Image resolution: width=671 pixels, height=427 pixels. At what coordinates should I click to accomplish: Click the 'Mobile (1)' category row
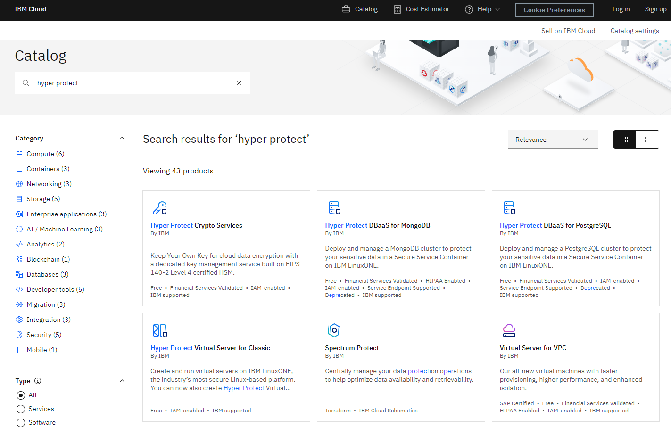point(42,350)
